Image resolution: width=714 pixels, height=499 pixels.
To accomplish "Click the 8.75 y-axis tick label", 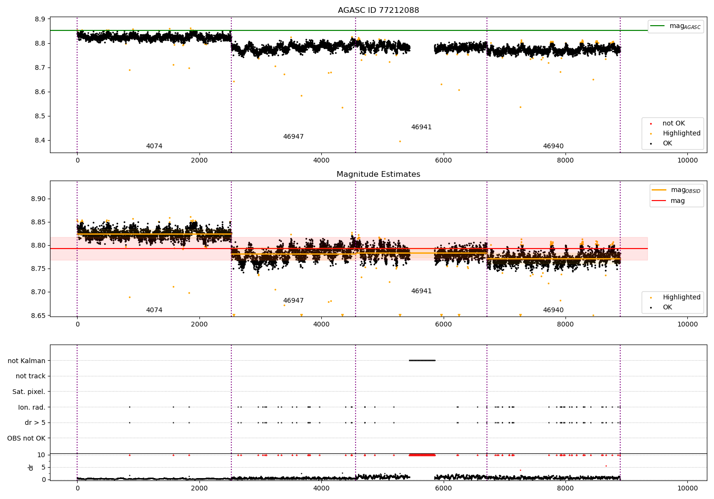I will pos(38,269).
